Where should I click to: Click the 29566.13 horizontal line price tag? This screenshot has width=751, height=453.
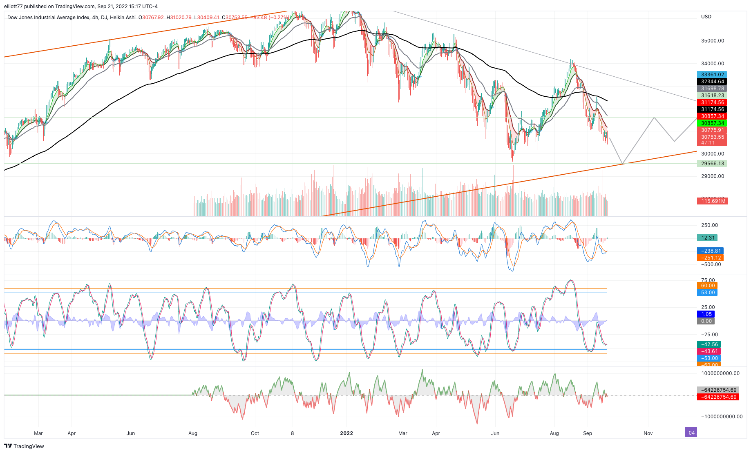pos(712,164)
